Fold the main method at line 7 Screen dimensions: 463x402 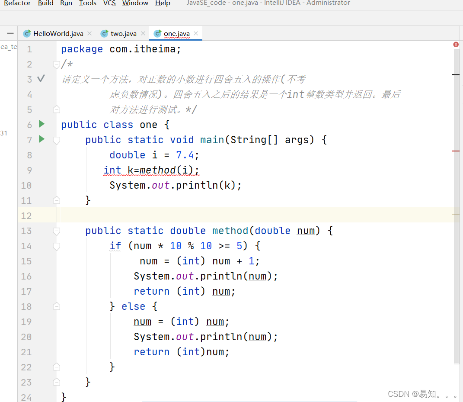coord(57,140)
